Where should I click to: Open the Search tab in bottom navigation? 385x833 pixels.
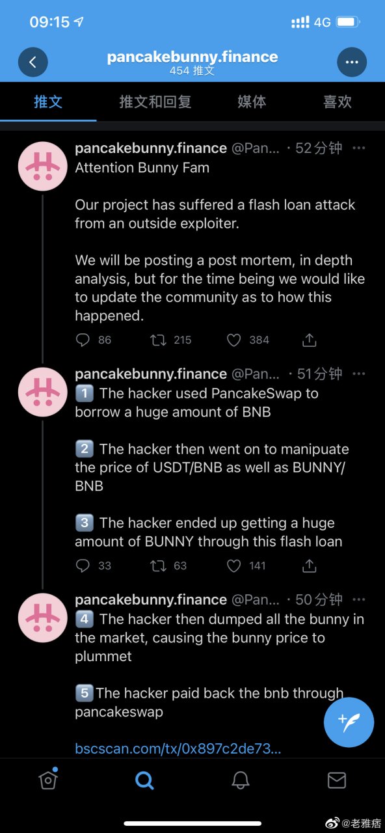click(x=144, y=780)
